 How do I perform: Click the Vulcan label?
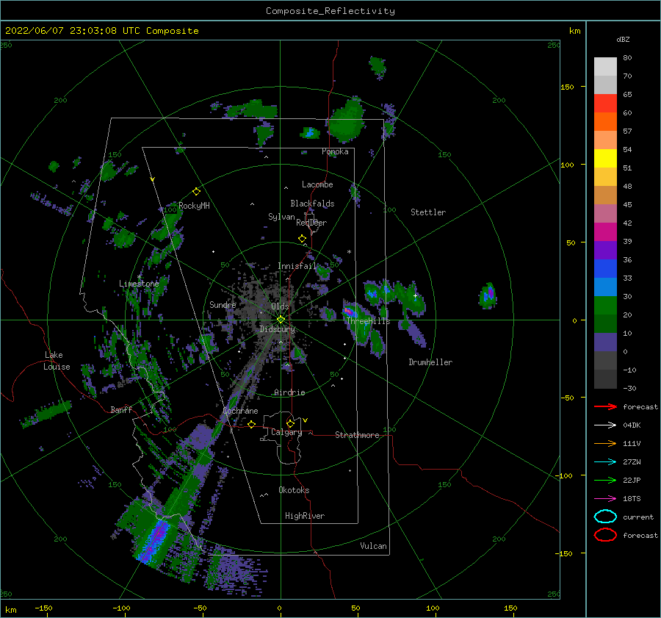374,546
